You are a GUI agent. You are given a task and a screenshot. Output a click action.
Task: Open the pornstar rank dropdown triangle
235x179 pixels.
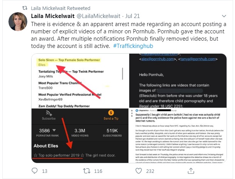point(54,130)
